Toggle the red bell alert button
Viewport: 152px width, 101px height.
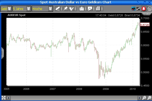click(x=144, y=9)
